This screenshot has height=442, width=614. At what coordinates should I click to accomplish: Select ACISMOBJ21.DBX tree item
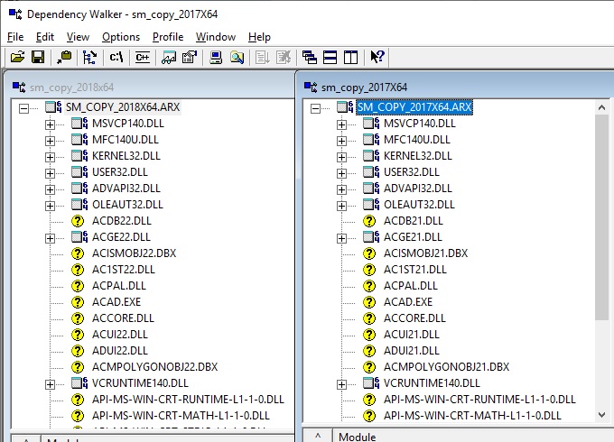click(x=425, y=253)
